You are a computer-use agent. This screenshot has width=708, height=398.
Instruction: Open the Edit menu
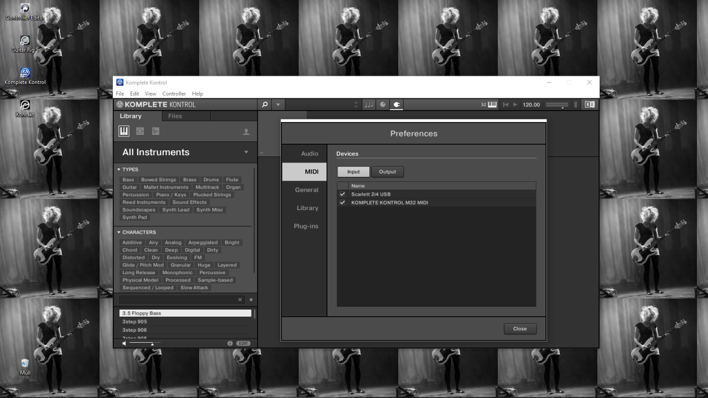[x=134, y=93]
